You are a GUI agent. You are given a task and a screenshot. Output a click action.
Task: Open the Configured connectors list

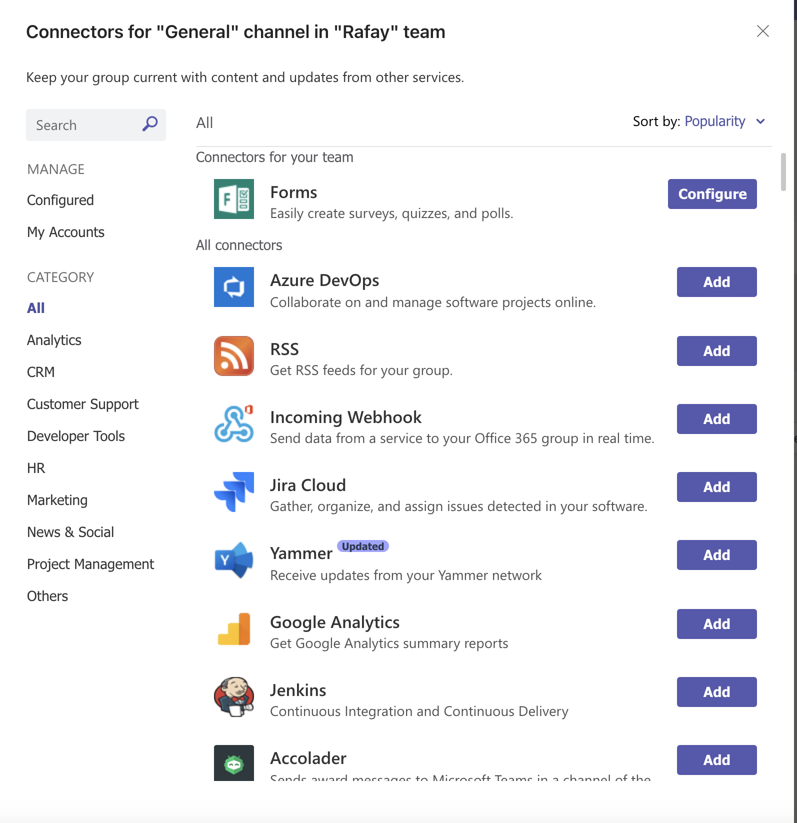tap(60, 200)
